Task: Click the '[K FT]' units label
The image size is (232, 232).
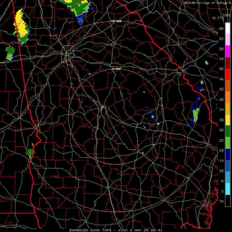Action: click(x=218, y=18)
